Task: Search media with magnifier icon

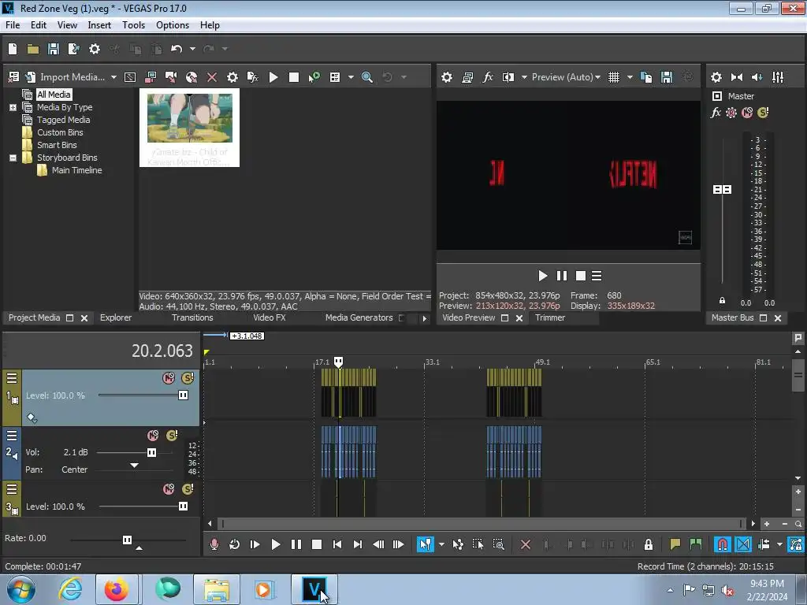Action: 367,77
